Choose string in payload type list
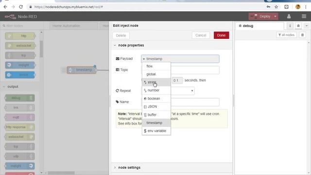311x175 pixels. 156,82
